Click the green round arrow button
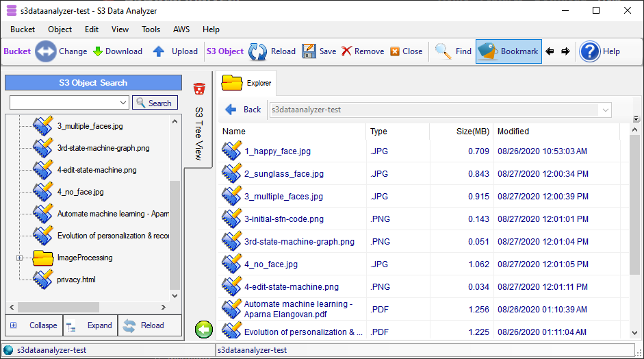This screenshot has height=359, width=644. 204,330
